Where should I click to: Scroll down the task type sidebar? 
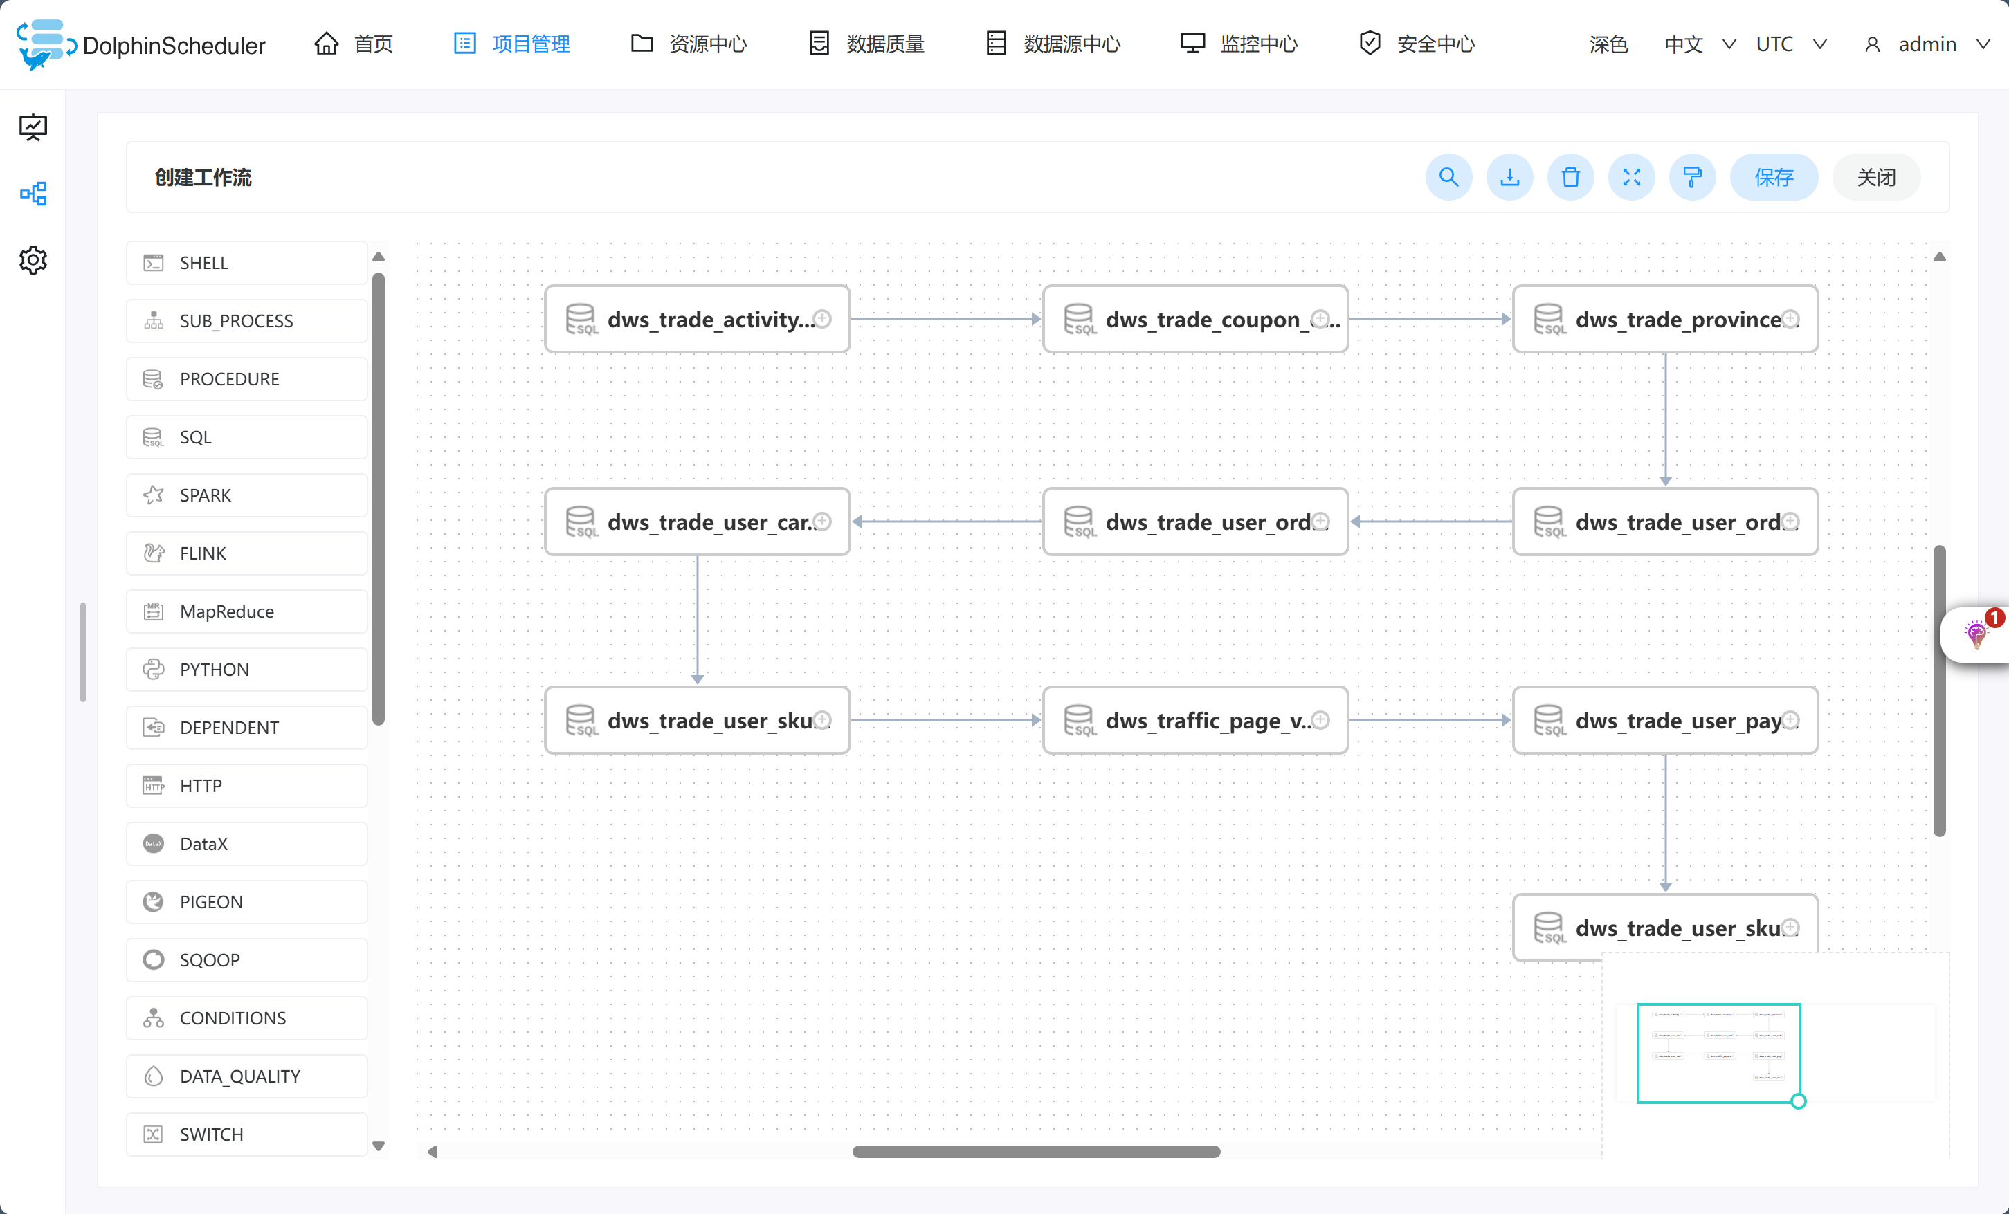coord(379,1143)
